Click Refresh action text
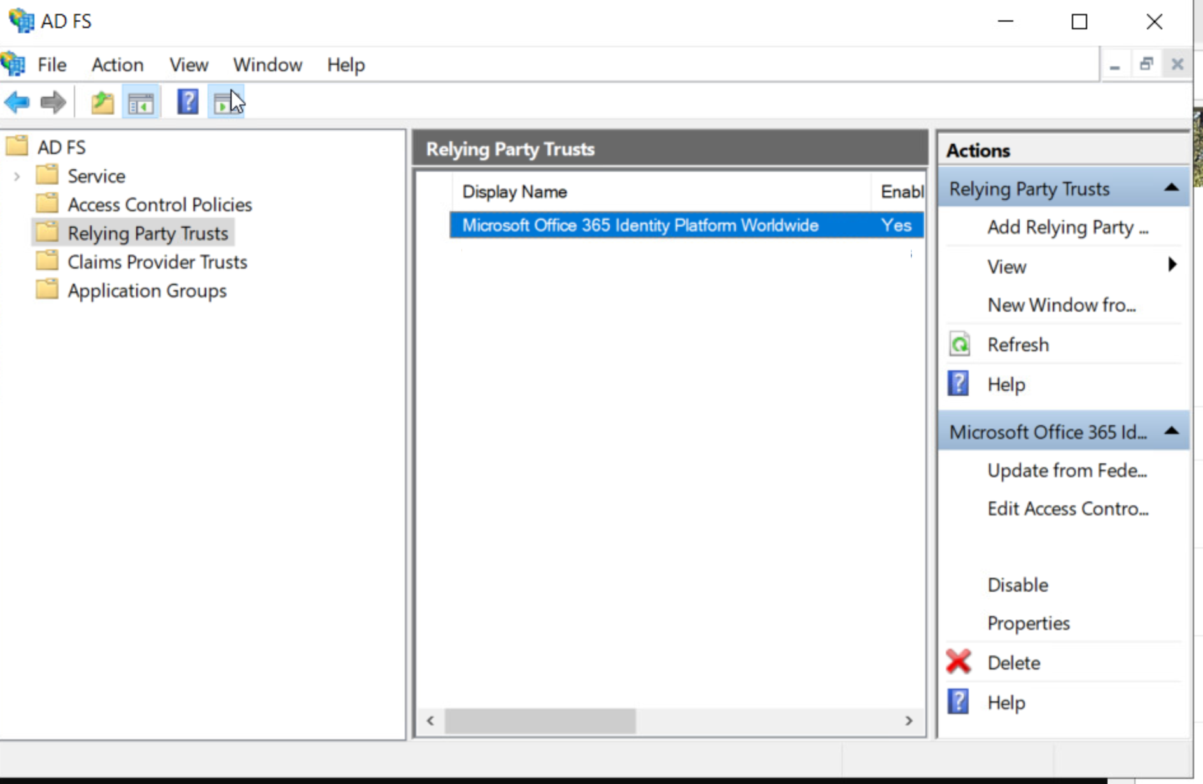 1018,344
